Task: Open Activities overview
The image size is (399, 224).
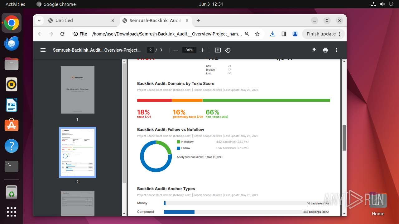Action: (15, 4)
